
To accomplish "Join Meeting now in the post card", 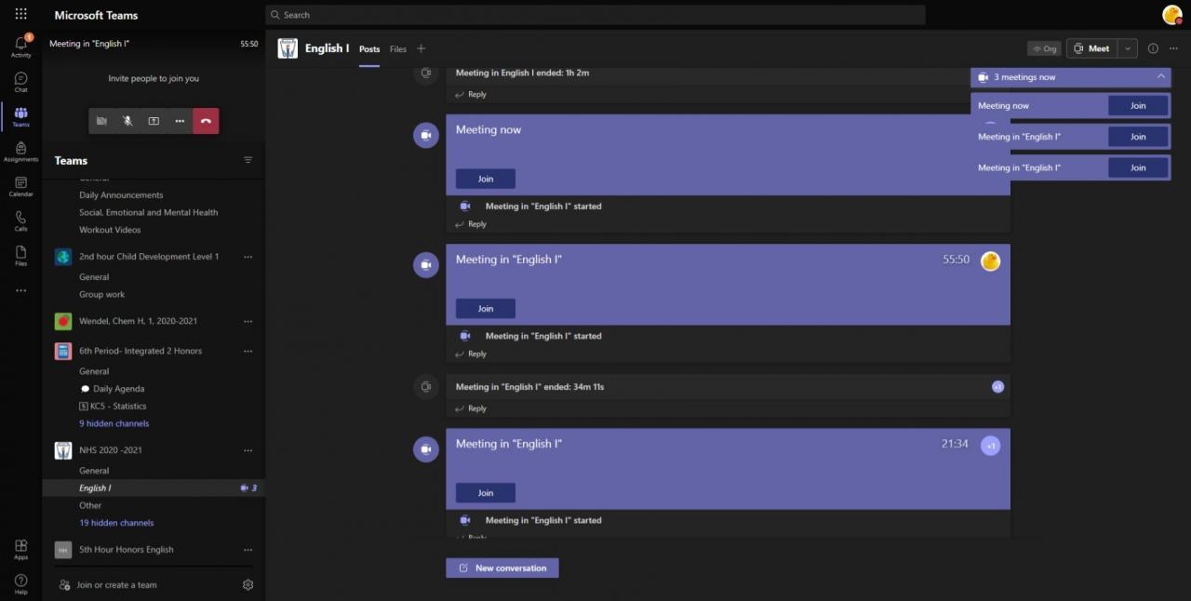I will [x=486, y=179].
